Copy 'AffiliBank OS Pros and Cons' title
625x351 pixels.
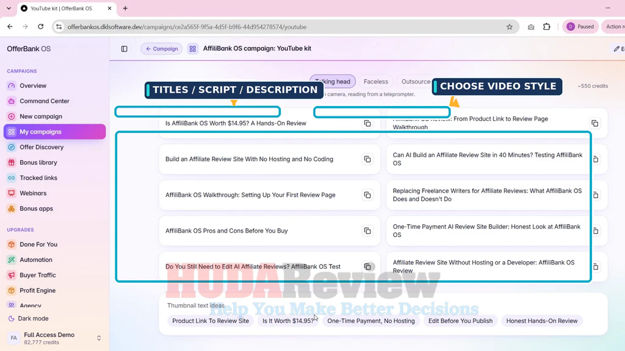[367, 231]
